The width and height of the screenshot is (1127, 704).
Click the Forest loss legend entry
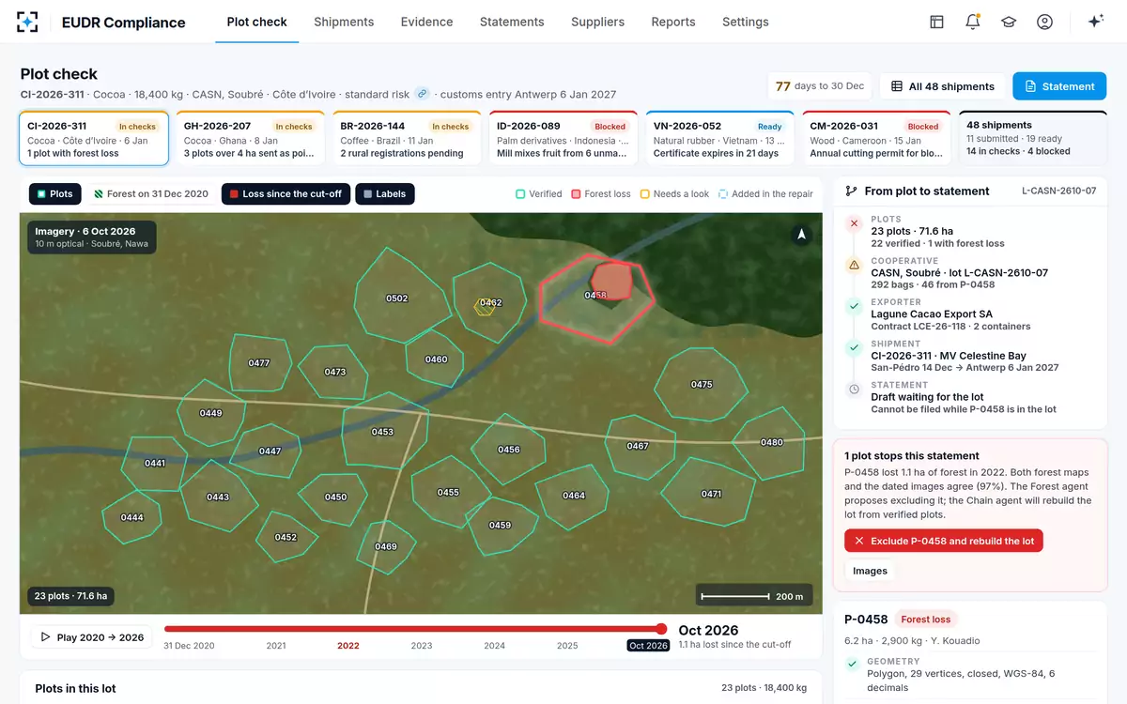point(600,194)
